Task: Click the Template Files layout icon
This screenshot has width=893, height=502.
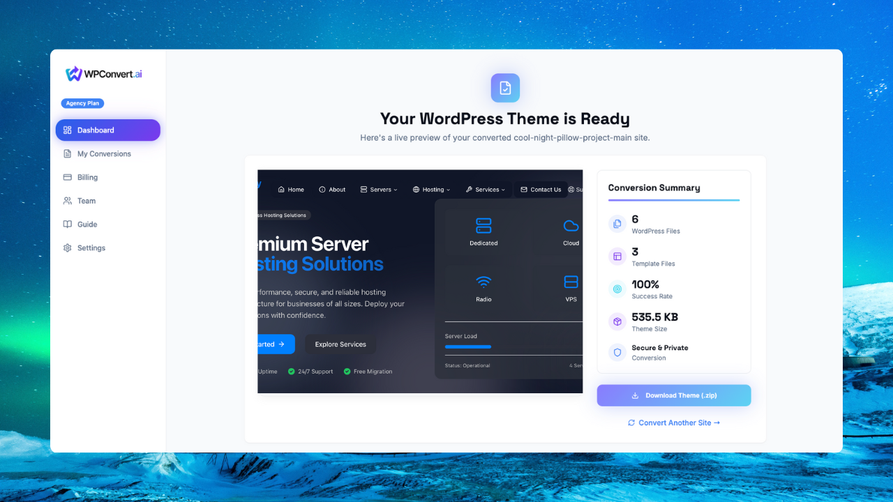Action: (x=617, y=257)
